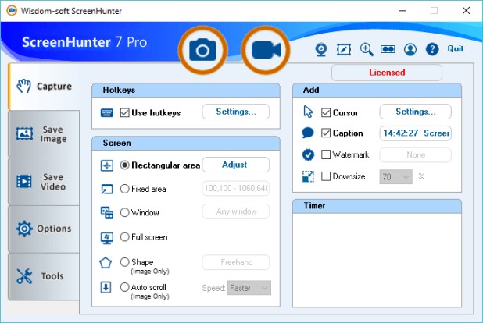Click the Licensed button
Viewport: 483px width, 323px height.
[x=387, y=73]
